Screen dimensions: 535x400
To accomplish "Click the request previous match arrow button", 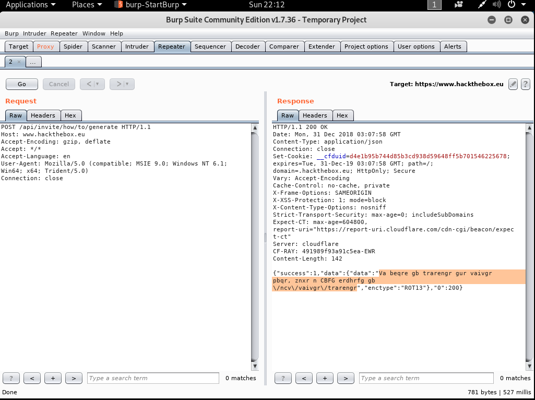I will [x=32, y=378].
